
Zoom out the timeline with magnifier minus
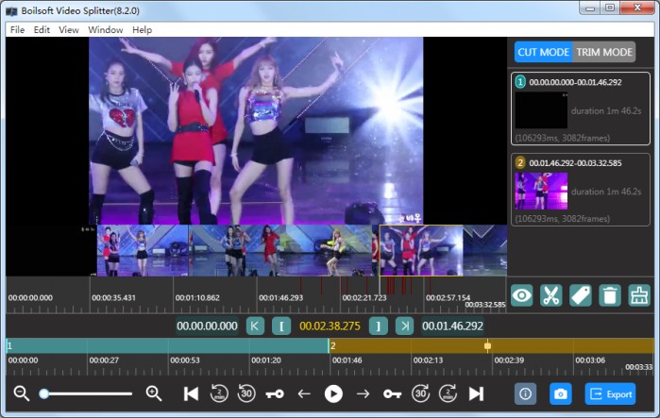[21, 393]
